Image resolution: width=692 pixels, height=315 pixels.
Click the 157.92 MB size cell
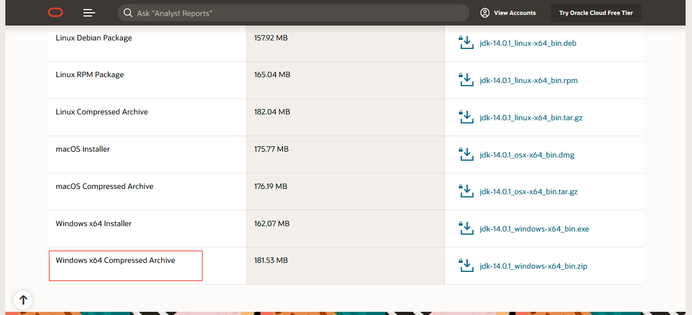(x=345, y=43)
